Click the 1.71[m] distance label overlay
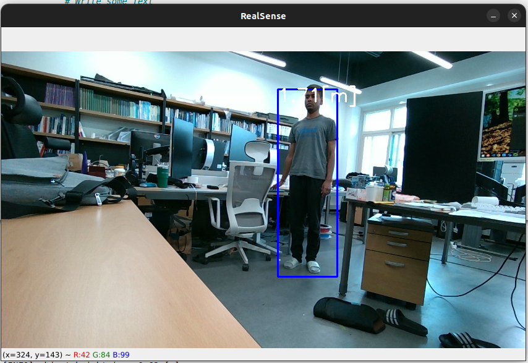Screen dimensions: 528x363 [318, 96]
